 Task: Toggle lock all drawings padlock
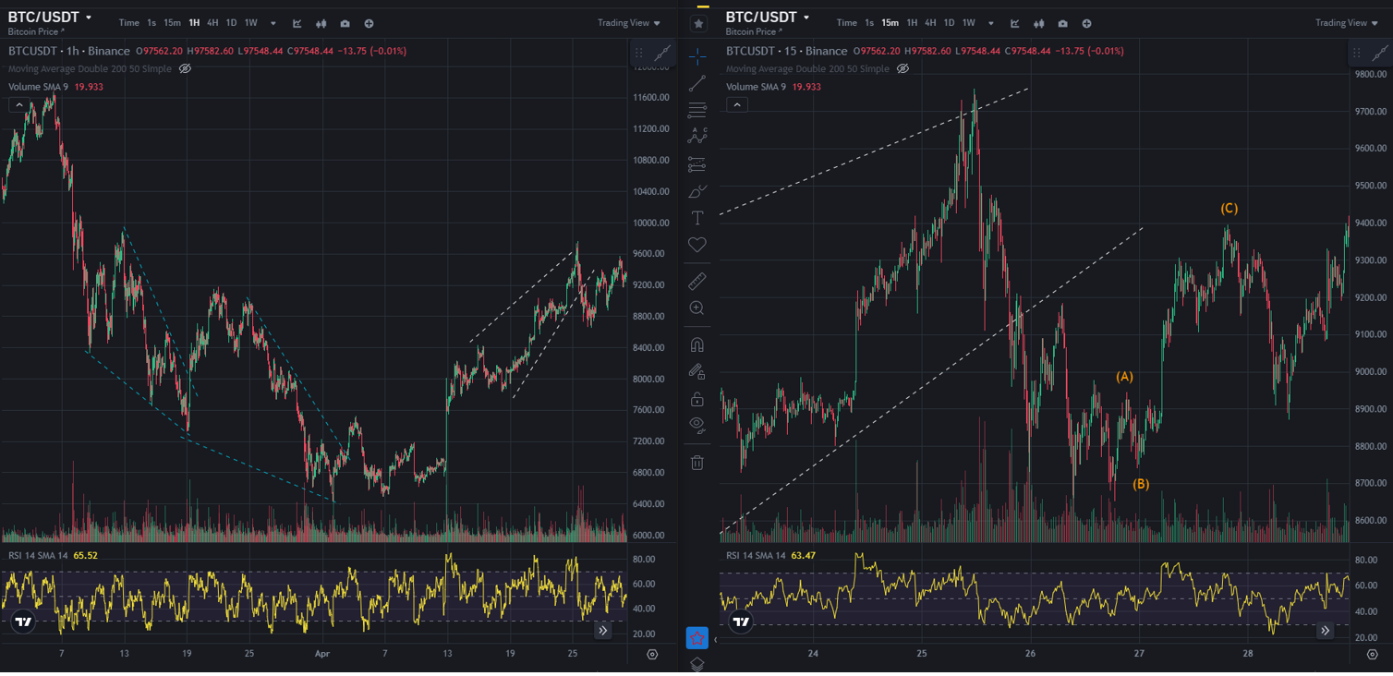click(697, 399)
